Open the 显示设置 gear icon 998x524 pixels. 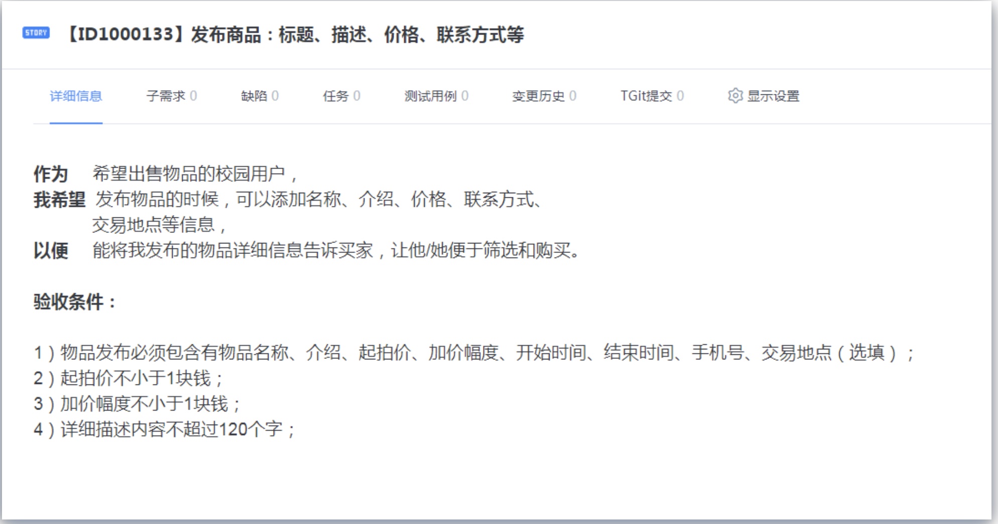(735, 96)
